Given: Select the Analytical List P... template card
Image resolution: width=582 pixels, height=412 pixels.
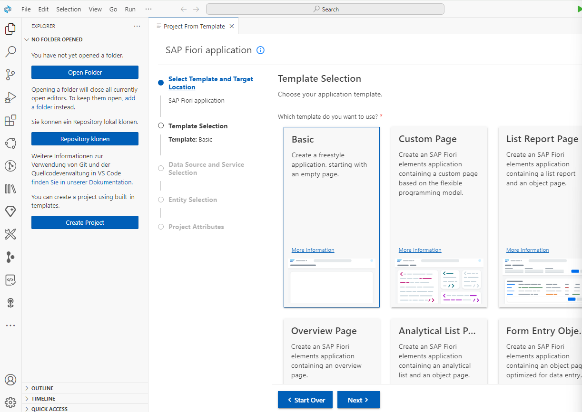Looking at the screenshot, I should pos(439,351).
